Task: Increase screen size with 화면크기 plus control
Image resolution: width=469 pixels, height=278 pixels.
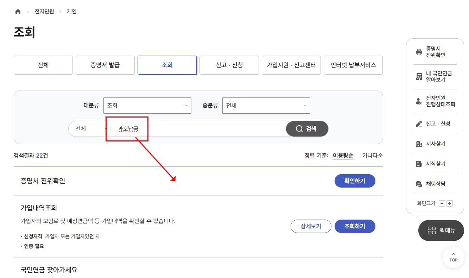Action: 449,203
